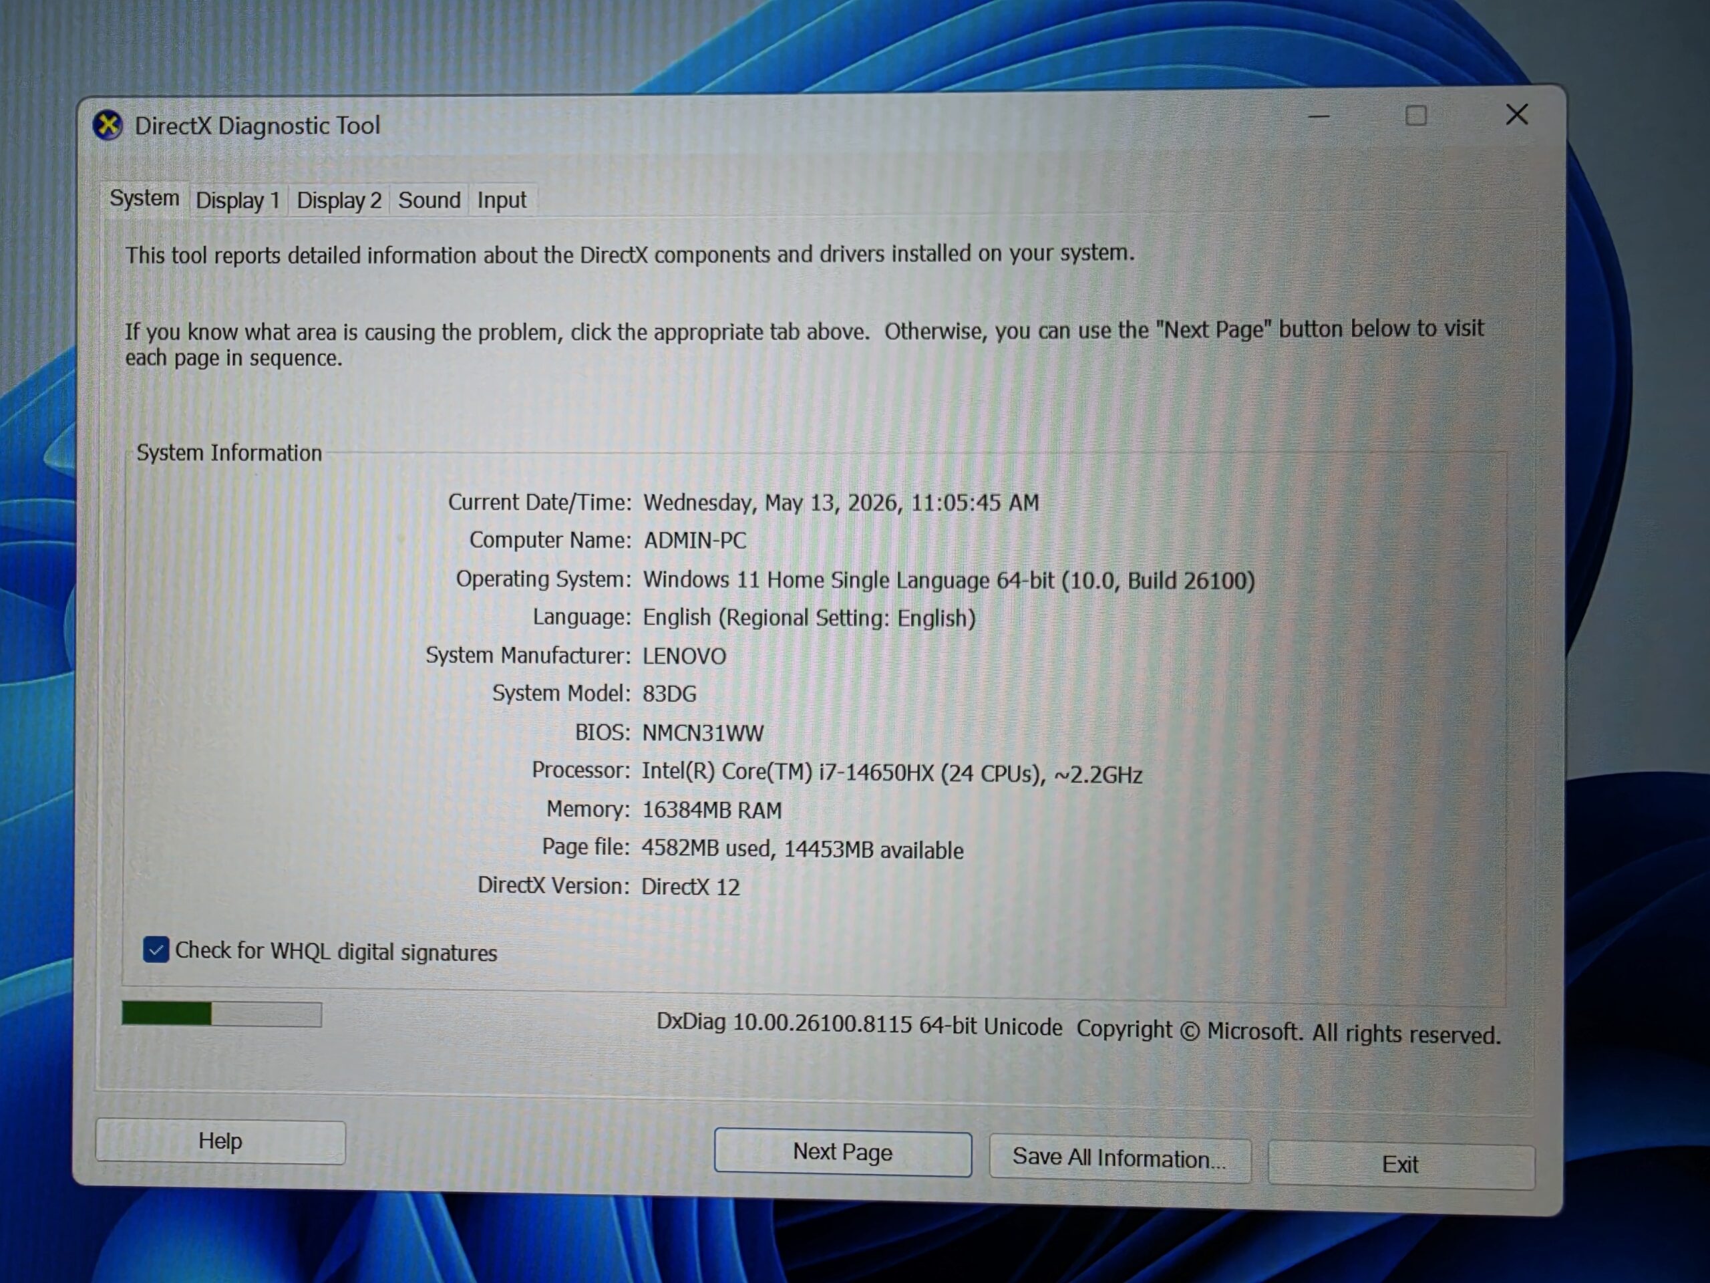The width and height of the screenshot is (1710, 1283).
Task: Click the BIOS value NMCN31WW
Action: (x=703, y=733)
